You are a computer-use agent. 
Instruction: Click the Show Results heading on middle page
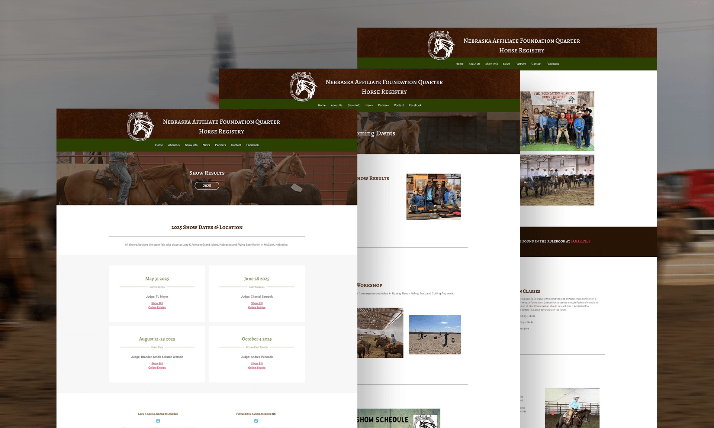point(373,178)
